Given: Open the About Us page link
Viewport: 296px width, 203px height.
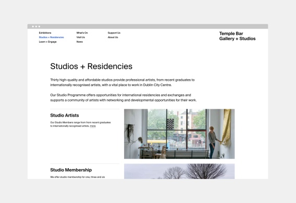Looking at the screenshot, I should tap(113, 37).
